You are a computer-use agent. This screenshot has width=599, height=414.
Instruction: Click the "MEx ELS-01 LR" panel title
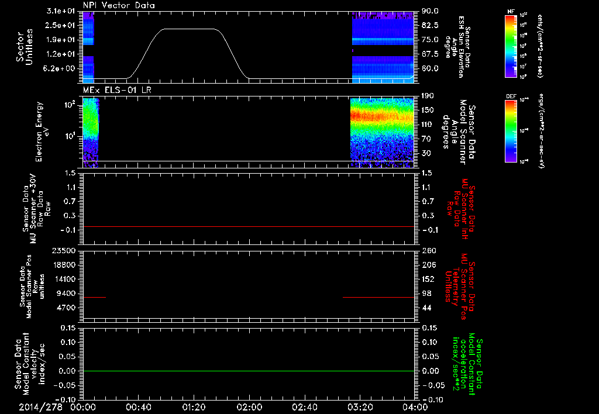coord(117,90)
